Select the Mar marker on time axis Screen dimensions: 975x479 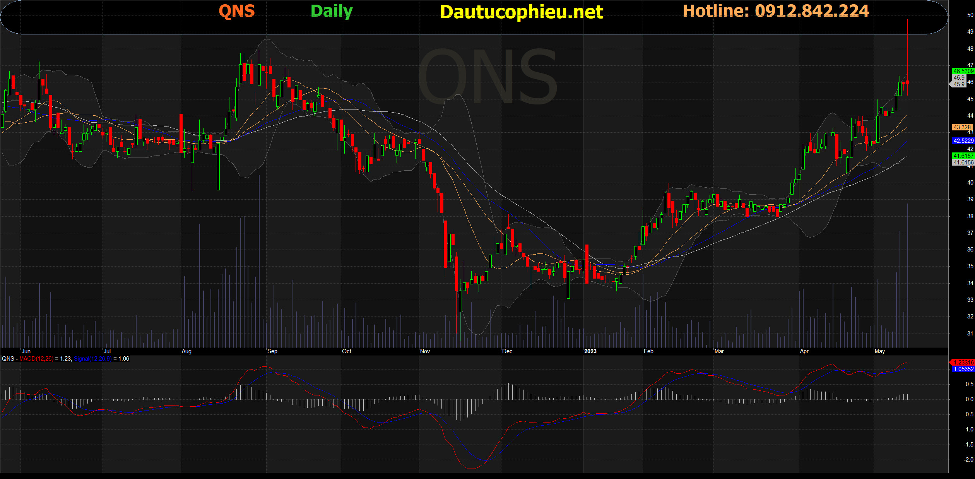point(719,351)
